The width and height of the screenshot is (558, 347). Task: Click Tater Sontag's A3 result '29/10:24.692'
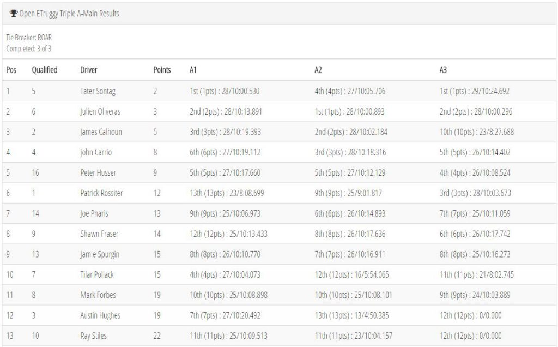tap(490, 91)
